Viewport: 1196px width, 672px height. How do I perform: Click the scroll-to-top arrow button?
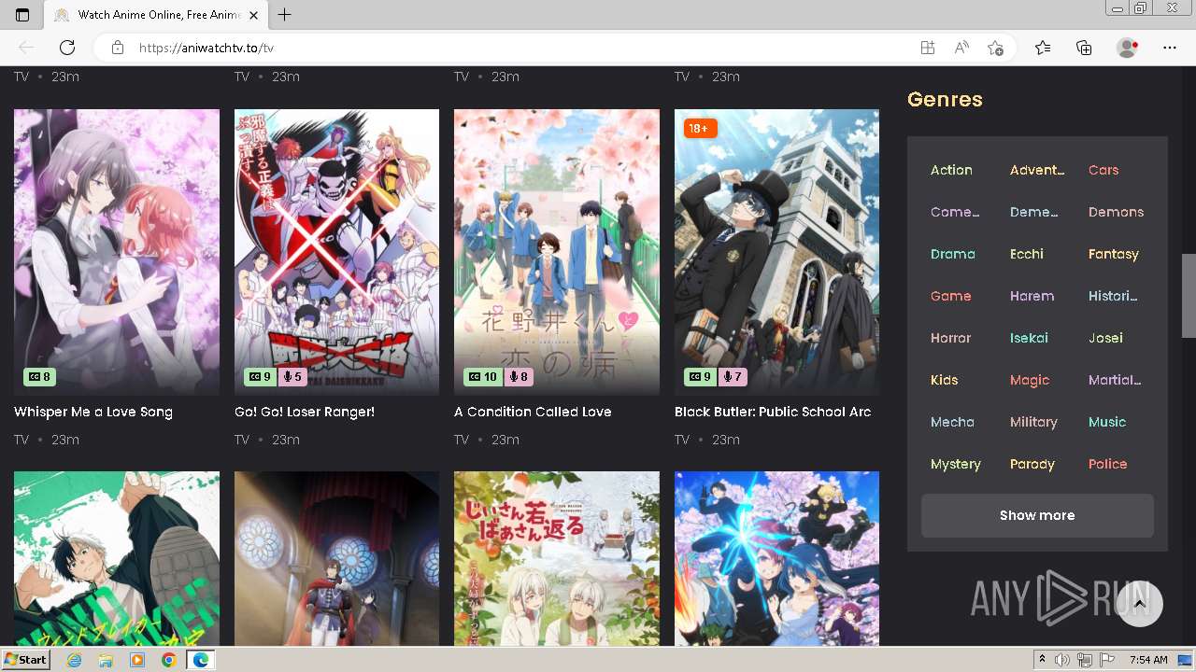click(1139, 604)
